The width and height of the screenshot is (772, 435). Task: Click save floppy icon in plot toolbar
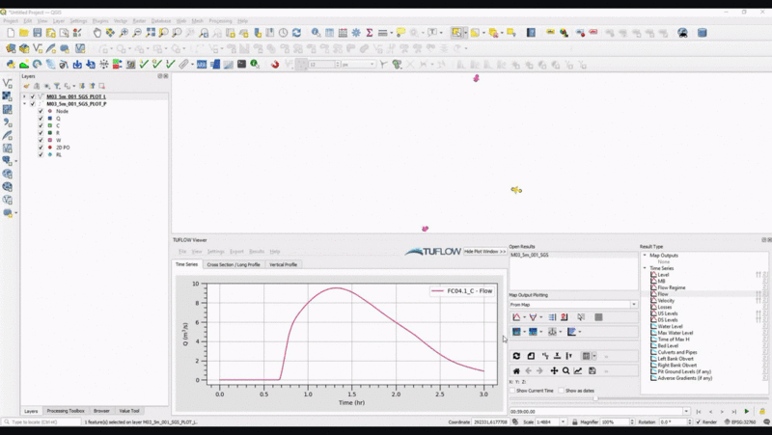[x=592, y=370]
